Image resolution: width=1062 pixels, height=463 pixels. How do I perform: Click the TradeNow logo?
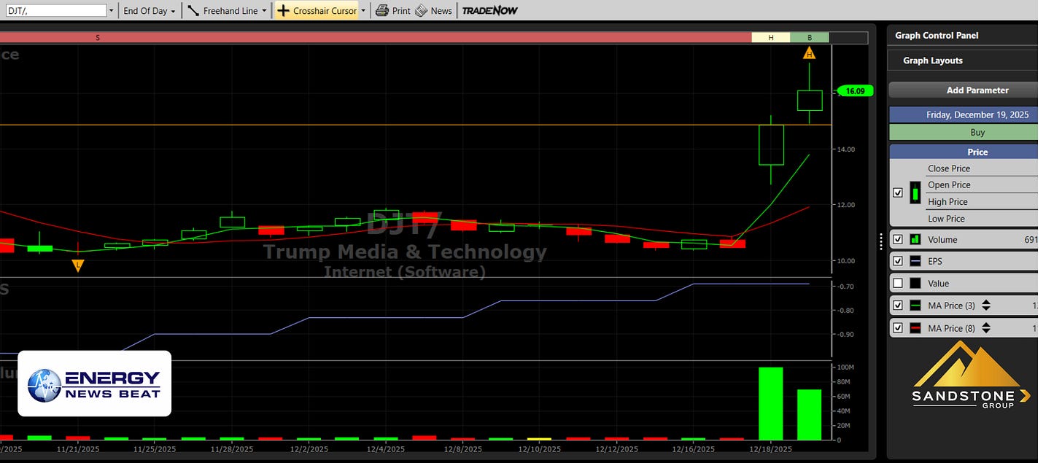pyautogui.click(x=489, y=10)
